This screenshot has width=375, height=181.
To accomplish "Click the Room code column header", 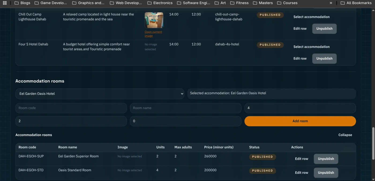I will point(27,147).
